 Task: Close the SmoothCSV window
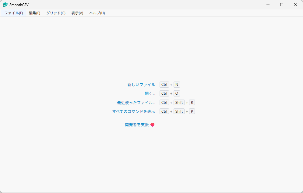[x=296, y=5]
